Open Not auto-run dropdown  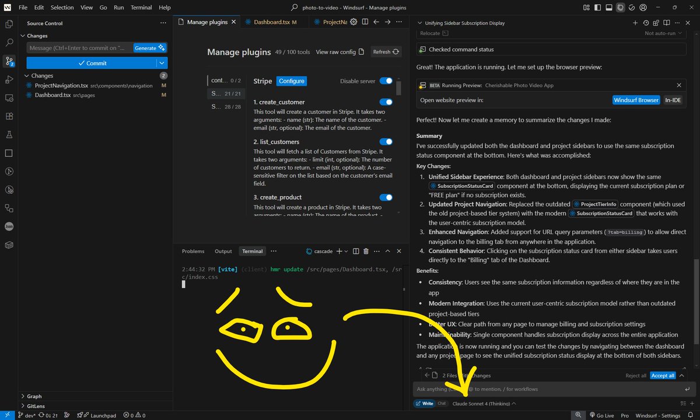click(664, 33)
